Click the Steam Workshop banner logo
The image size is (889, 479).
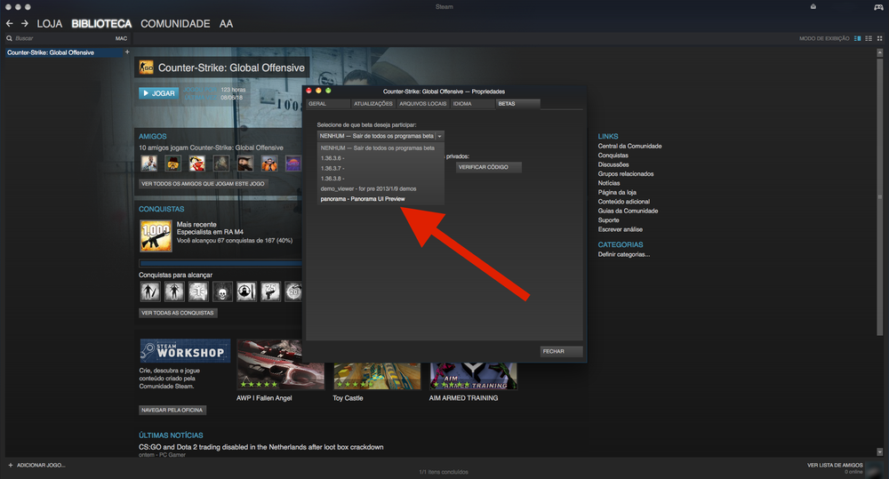tap(185, 351)
